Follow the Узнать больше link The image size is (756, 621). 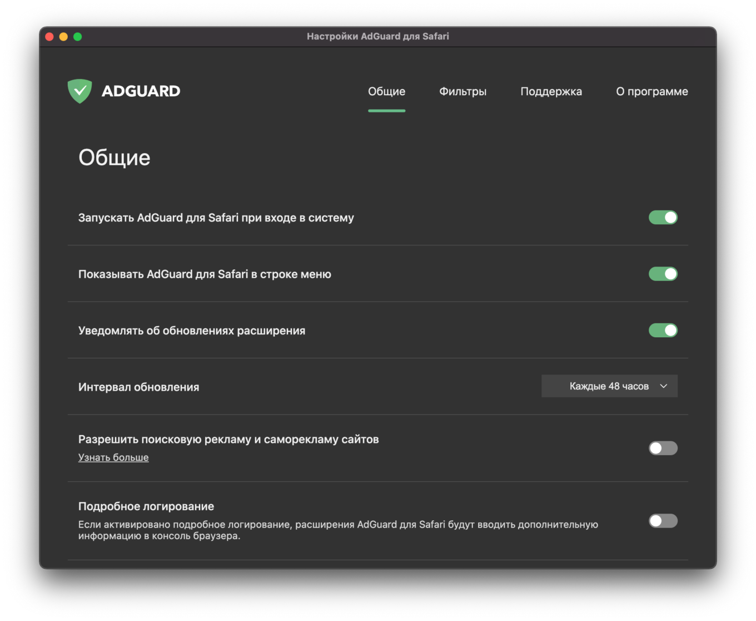pyautogui.click(x=113, y=457)
